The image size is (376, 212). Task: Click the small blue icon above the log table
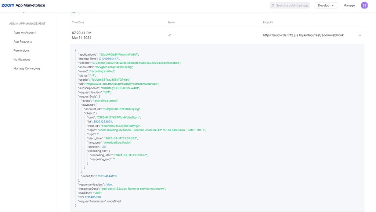tap(75, 12)
